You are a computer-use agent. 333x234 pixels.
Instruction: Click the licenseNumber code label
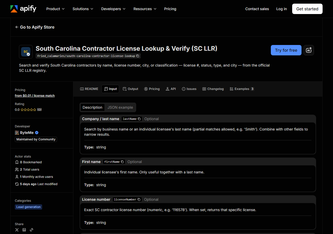[x=125, y=199]
